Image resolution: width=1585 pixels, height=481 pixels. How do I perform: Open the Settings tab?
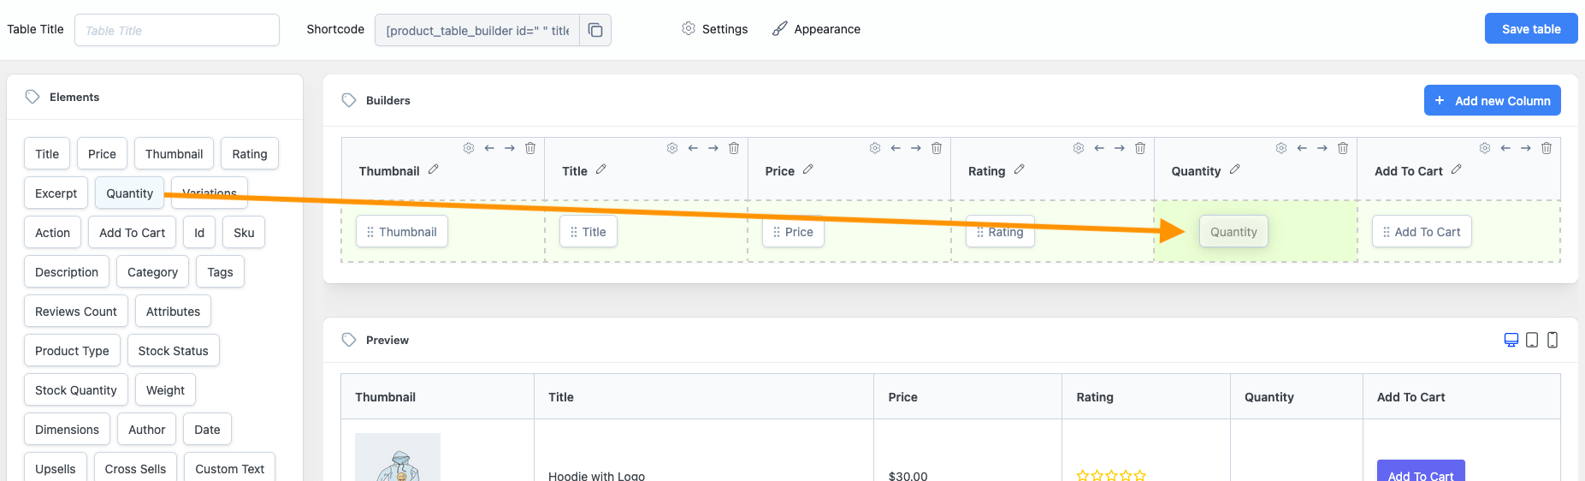715,29
